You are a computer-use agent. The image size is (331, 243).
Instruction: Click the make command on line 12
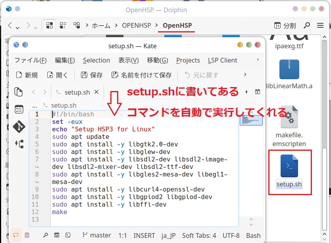60,212
